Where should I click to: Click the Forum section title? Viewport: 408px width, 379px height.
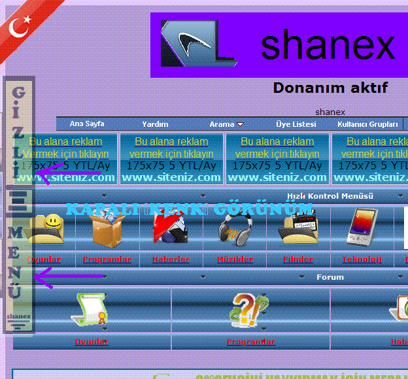pos(330,277)
